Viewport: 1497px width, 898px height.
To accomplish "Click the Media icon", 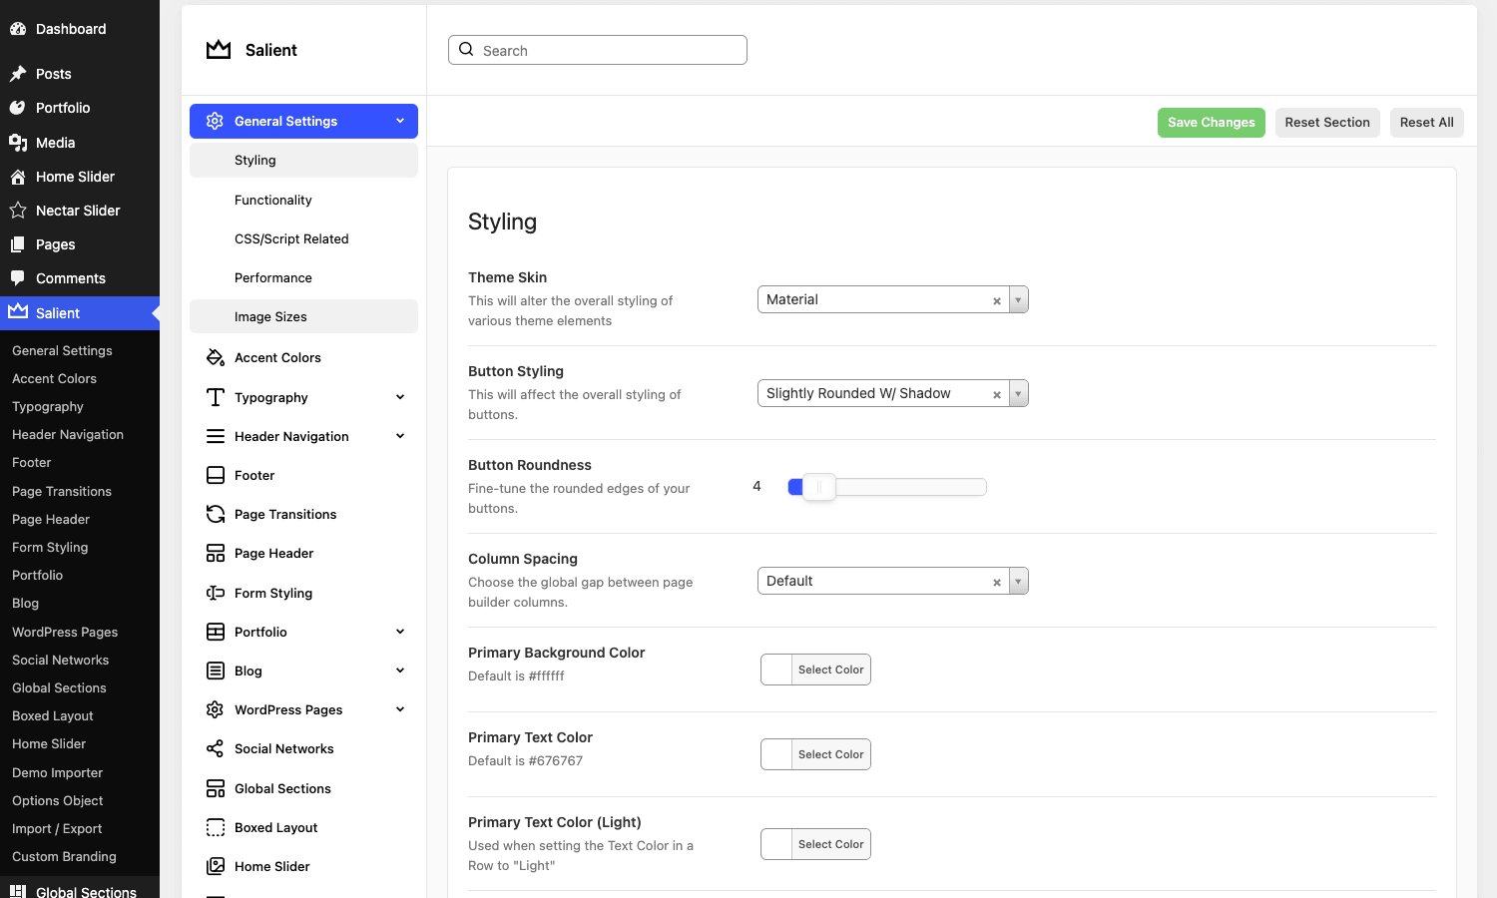I will tap(18, 143).
